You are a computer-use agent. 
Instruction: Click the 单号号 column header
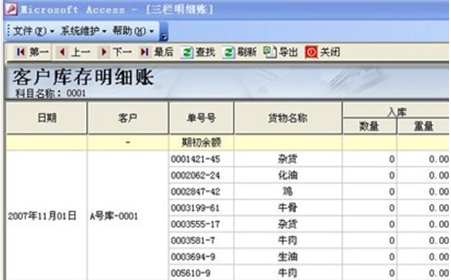coord(201,118)
